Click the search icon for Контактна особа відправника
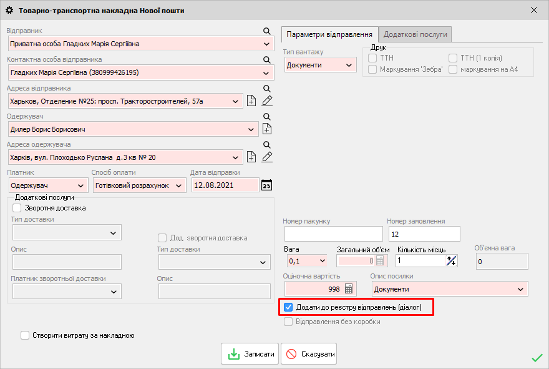 [x=267, y=60]
